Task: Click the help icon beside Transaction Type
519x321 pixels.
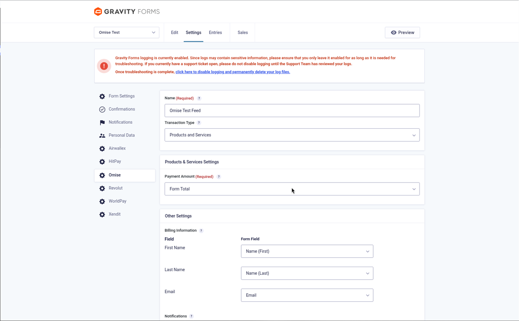Action: click(199, 122)
